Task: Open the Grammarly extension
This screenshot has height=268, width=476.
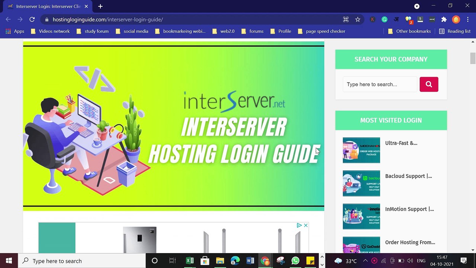Action: [385, 19]
